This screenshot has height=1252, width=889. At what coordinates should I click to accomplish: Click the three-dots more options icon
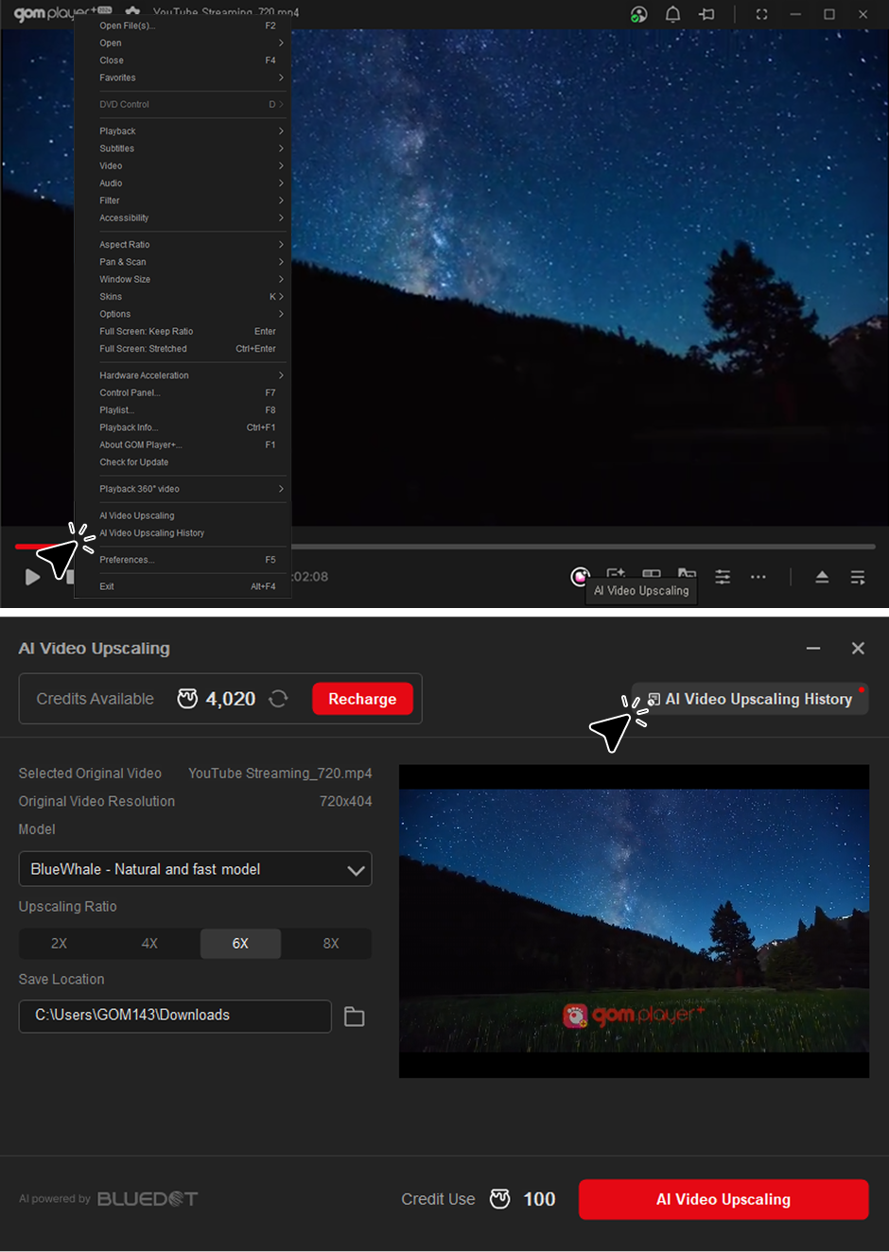pos(758,577)
